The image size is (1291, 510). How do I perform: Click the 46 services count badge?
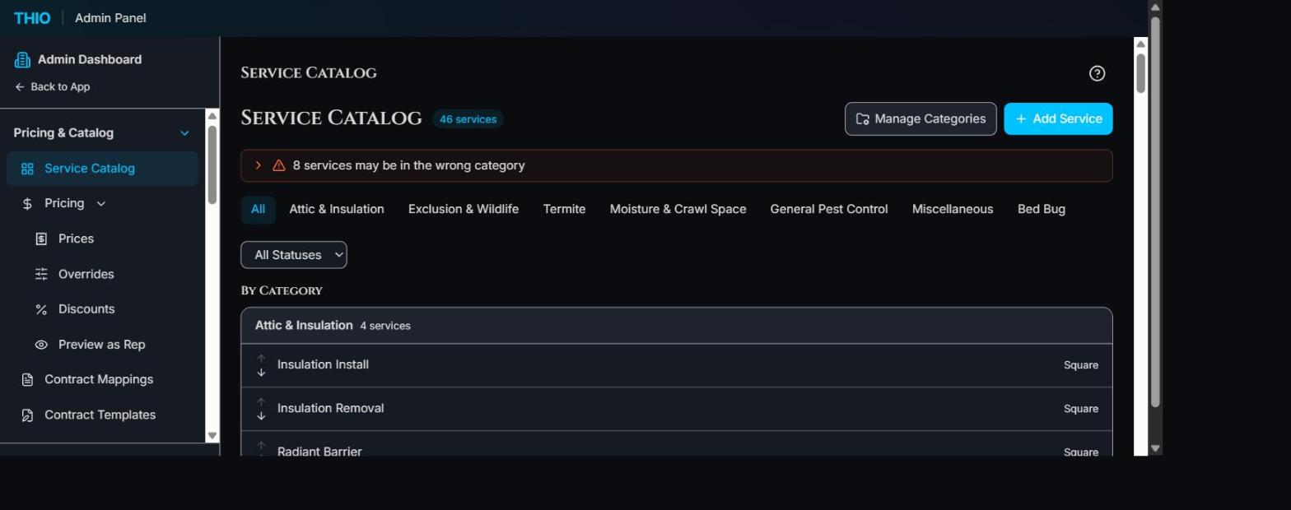pos(468,119)
